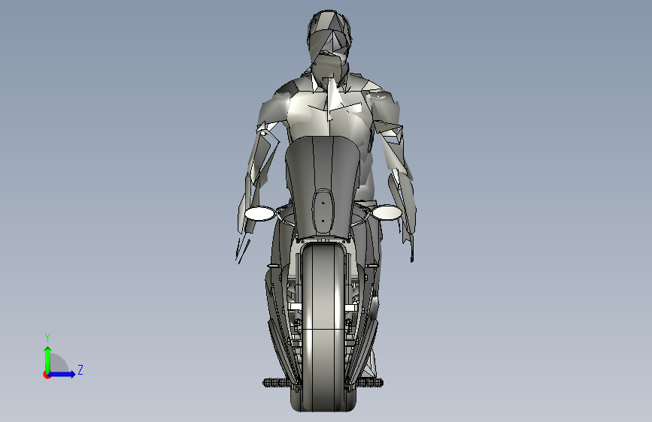
Task: Click the green Y axis arrow of the triad
Action: coord(48,359)
